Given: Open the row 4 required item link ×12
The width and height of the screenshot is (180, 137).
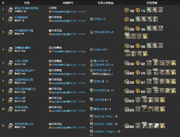Looking at the screenshot, I should [x=98, y=50].
